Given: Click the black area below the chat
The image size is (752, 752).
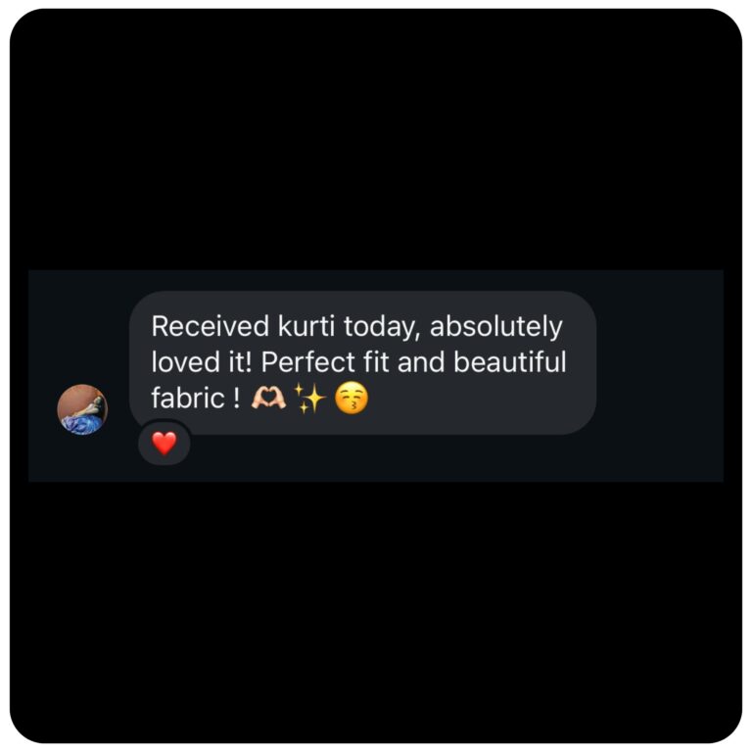Looking at the screenshot, I should (x=376, y=612).
